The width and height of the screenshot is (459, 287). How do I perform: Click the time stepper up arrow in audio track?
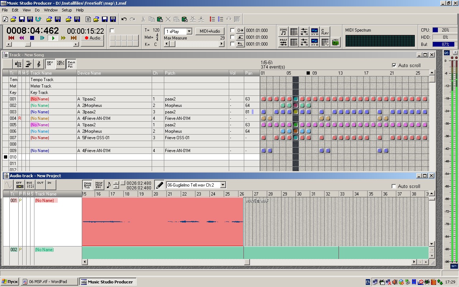click(x=116, y=183)
